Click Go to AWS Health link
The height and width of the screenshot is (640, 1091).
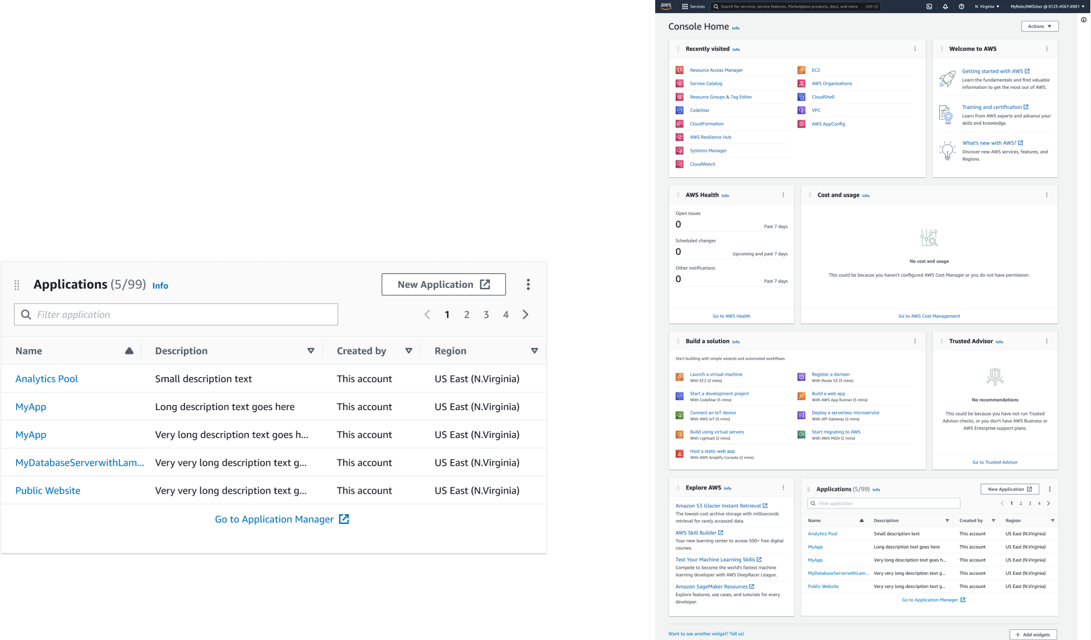731,316
